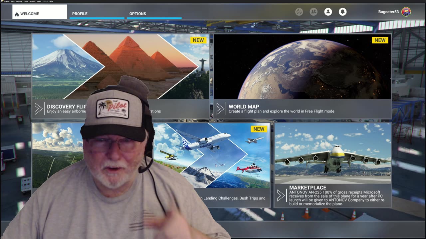
Task: Open the Editors menu in dev bar
Action: 19,1
